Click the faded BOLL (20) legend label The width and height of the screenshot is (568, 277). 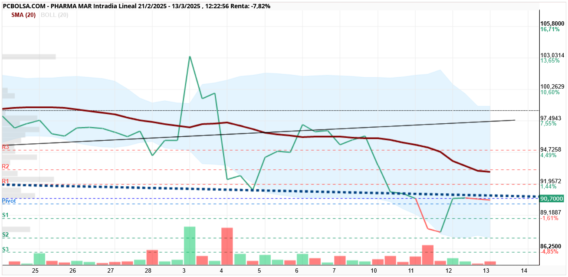coord(54,15)
